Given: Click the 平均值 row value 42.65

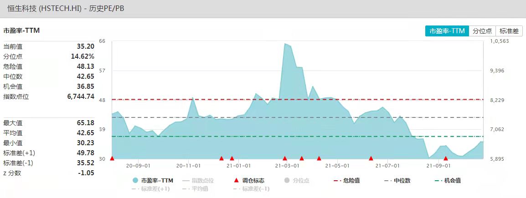Looking at the screenshot, I should (86, 133).
